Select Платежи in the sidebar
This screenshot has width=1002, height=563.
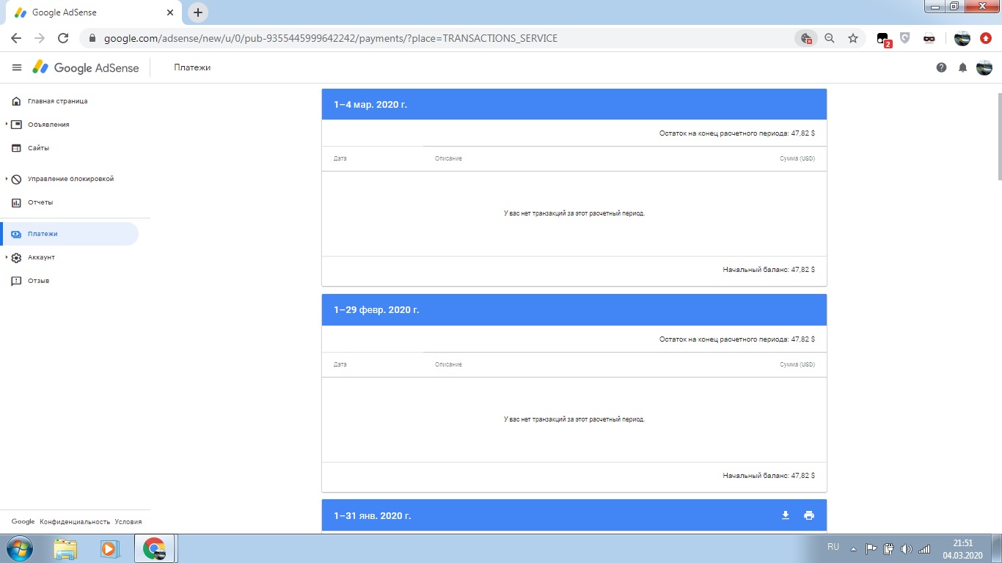coord(69,234)
